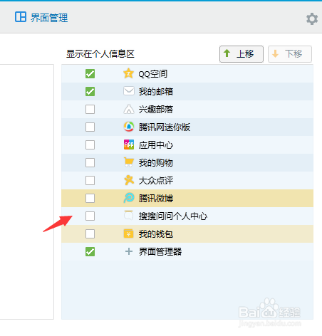Click the 界面管理器 plus icon
Viewport: 322px width, 336px height.
[x=129, y=251]
